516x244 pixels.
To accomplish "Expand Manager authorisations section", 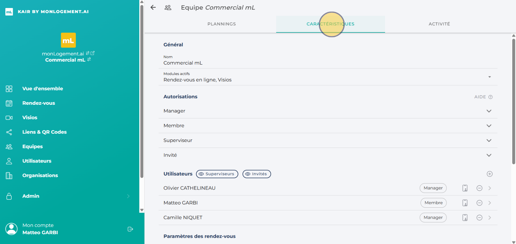I will click(489, 111).
